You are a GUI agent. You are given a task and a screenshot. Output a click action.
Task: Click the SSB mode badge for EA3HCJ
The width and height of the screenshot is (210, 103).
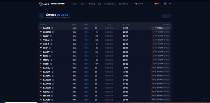coord(86,68)
